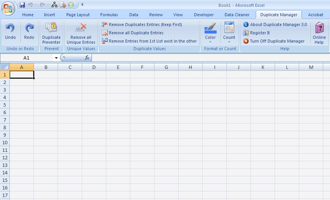Image resolution: width=330 pixels, height=200 pixels.
Task: Click Remove Duplicates Entries (Keep First)
Action: [142, 24]
